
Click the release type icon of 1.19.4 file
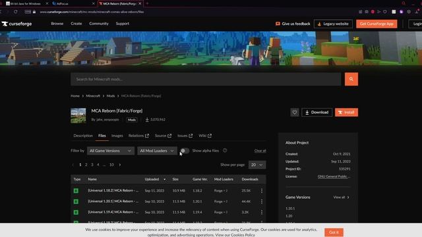[76, 212]
